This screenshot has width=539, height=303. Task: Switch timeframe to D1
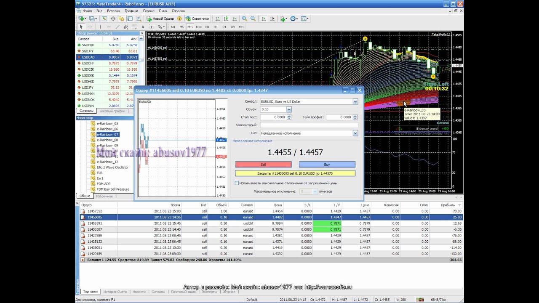pyautogui.click(x=224, y=27)
